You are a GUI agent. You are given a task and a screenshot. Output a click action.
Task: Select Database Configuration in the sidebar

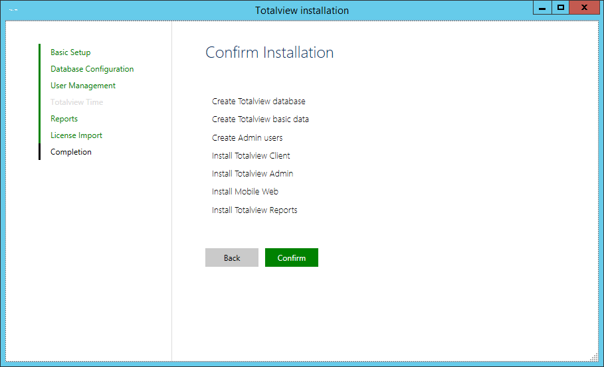(92, 69)
